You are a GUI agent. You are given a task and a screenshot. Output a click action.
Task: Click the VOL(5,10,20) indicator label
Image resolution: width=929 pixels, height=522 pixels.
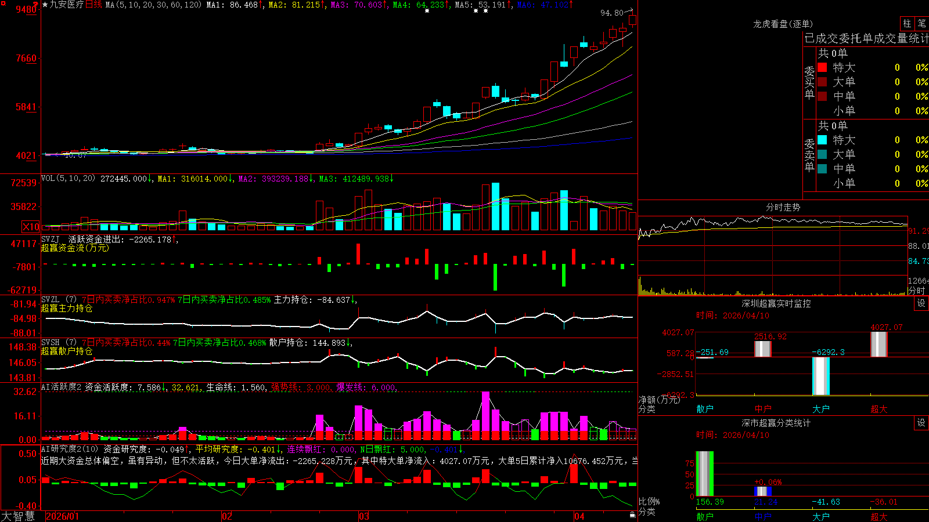coord(68,178)
